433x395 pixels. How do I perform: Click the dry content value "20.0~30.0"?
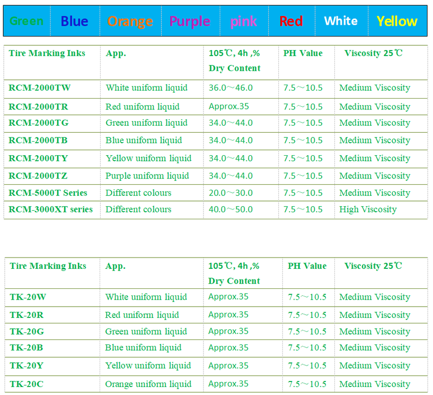(231, 193)
